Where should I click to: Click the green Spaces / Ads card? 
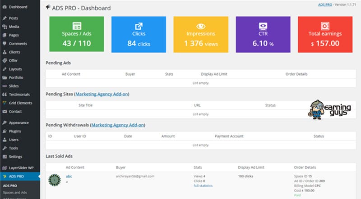point(77,34)
